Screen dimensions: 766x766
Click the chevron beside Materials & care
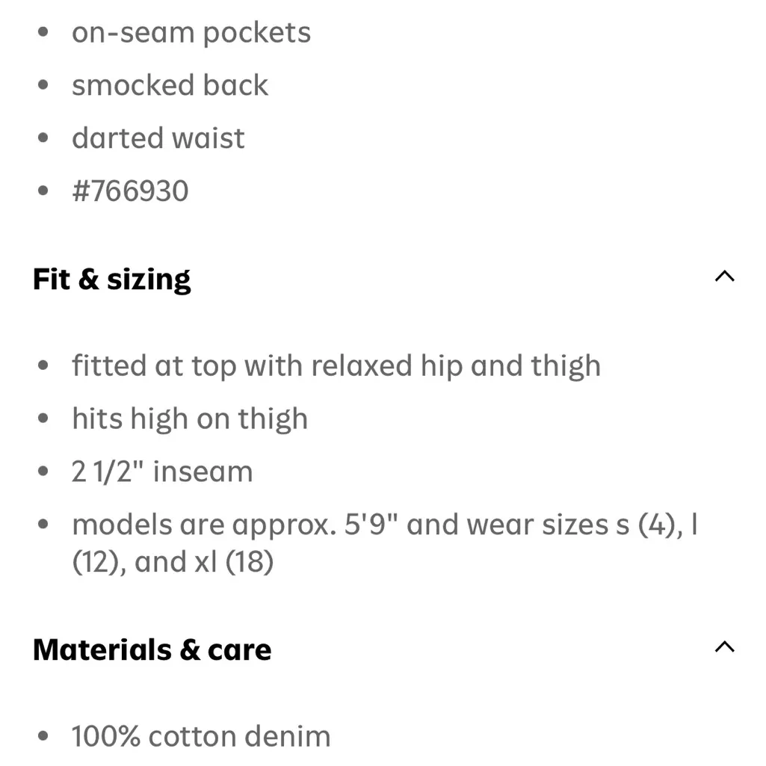point(724,647)
